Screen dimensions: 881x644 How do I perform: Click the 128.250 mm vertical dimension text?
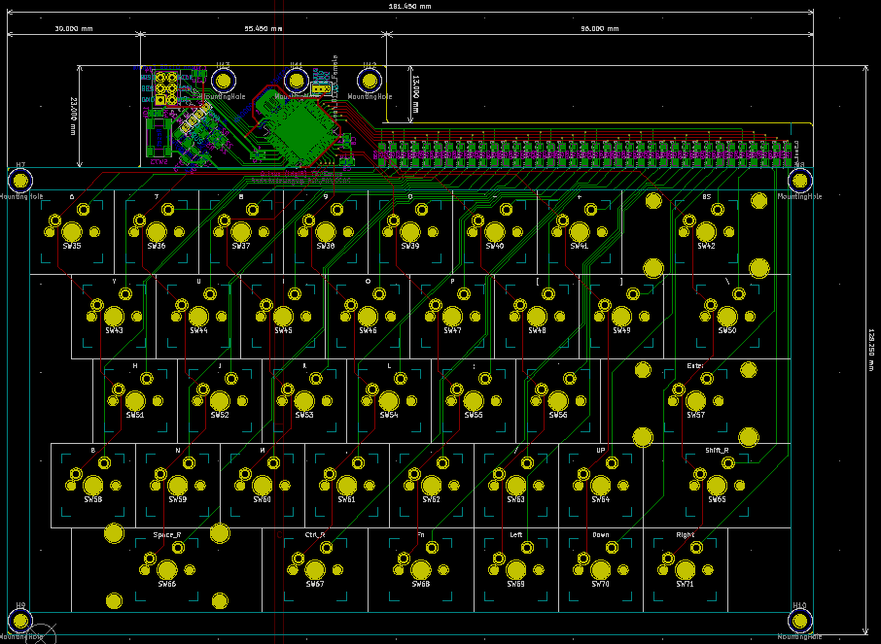click(871, 351)
